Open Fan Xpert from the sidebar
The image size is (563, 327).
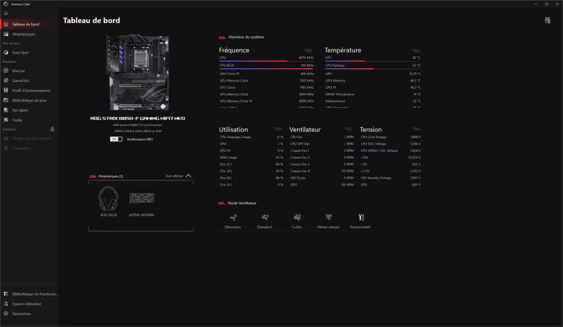tap(20, 110)
